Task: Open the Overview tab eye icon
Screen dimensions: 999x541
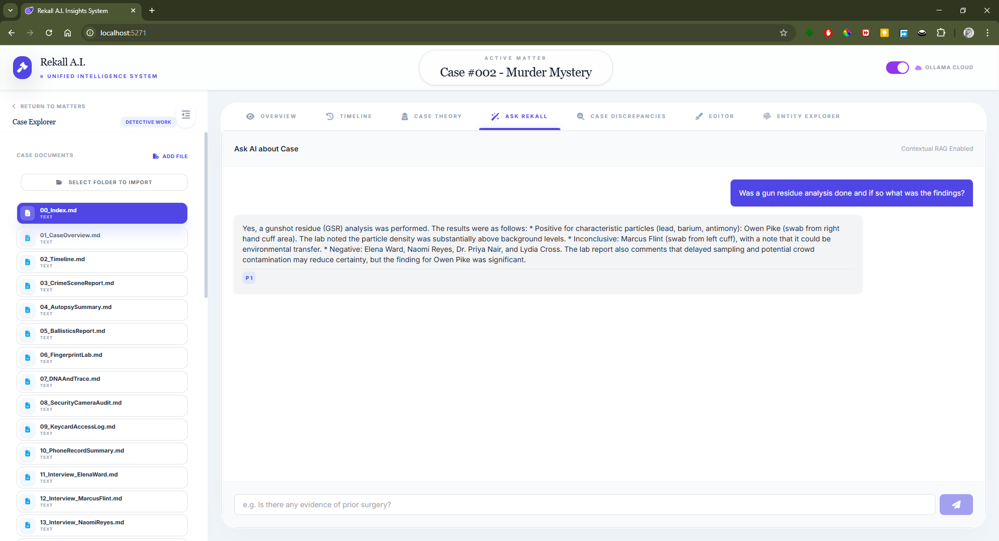Action: click(x=250, y=117)
